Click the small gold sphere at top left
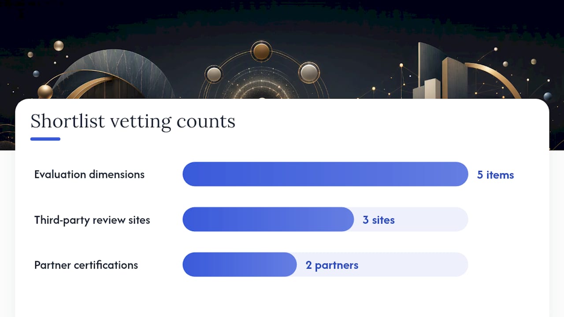This screenshot has width=564, height=317. (x=59, y=45)
